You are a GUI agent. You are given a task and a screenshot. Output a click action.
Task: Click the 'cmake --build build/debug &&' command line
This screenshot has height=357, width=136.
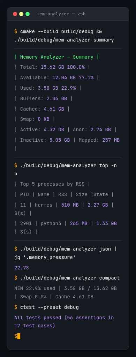click(x=61, y=32)
